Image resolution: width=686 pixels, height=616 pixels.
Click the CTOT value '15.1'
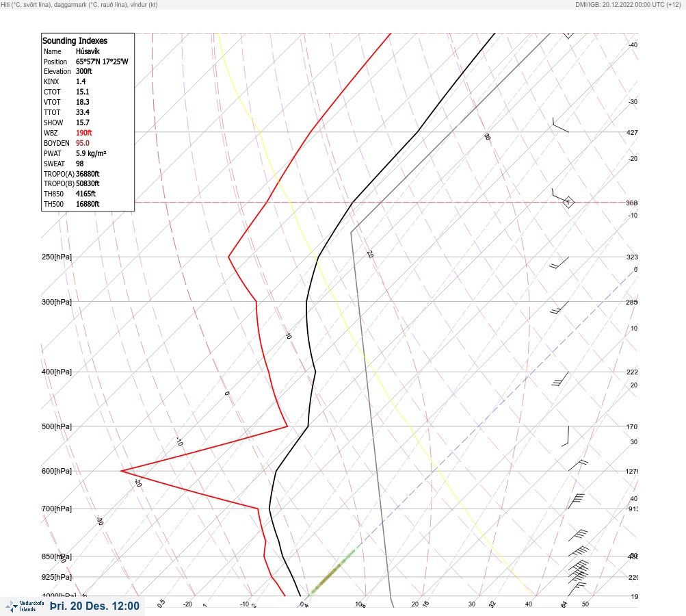[x=82, y=92]
